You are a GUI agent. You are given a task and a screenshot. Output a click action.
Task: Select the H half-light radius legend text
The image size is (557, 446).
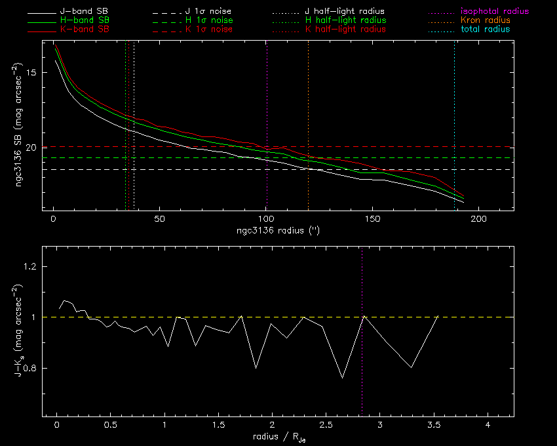[345, 21]
